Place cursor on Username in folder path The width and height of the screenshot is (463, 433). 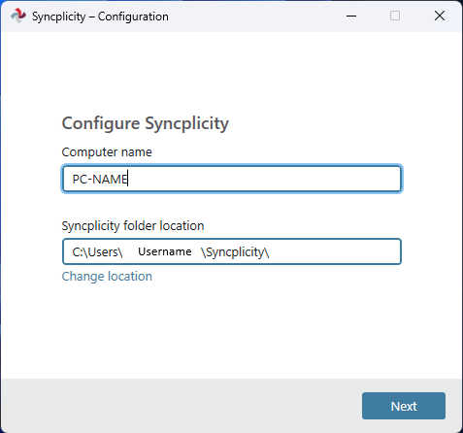tap(165, 251)
